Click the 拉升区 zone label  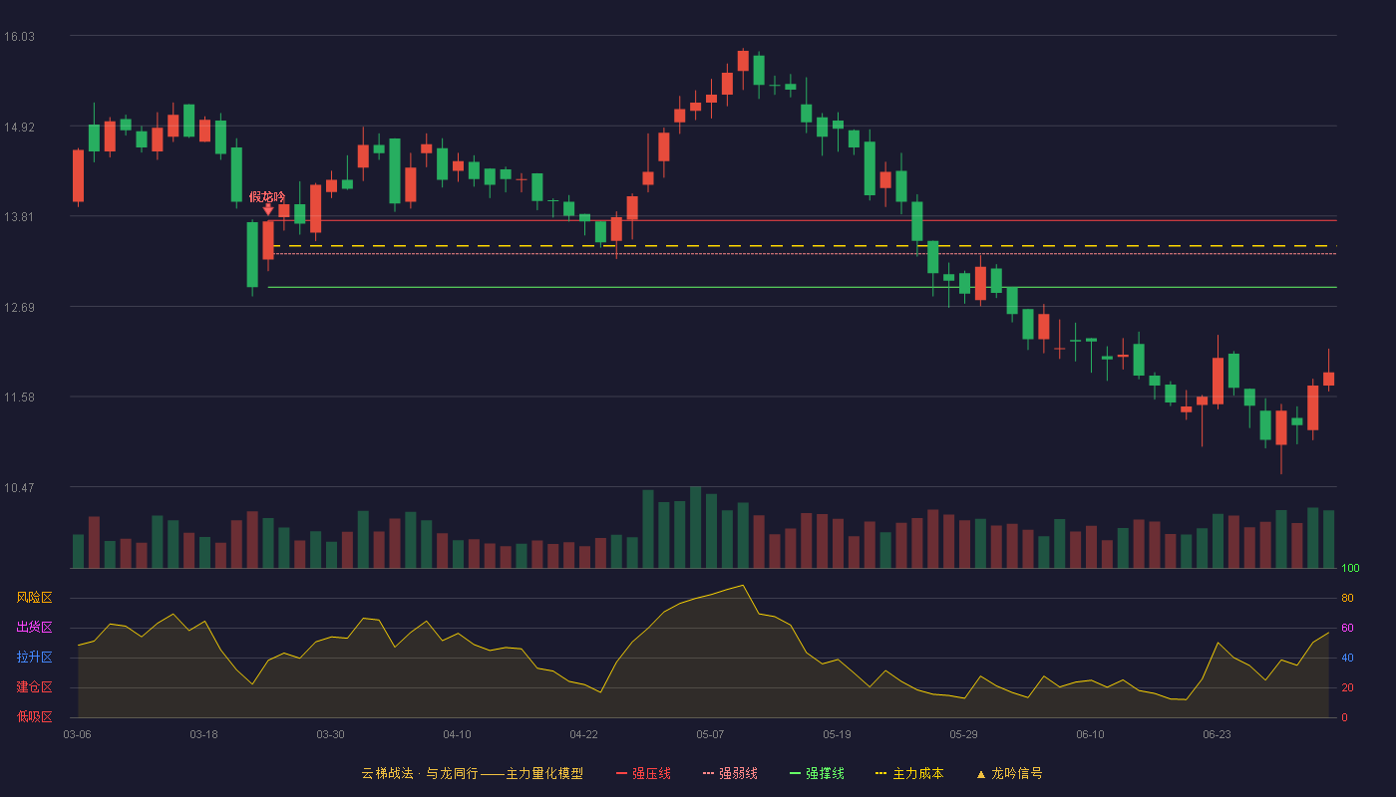pyautogui.click(x=34, y=658)
